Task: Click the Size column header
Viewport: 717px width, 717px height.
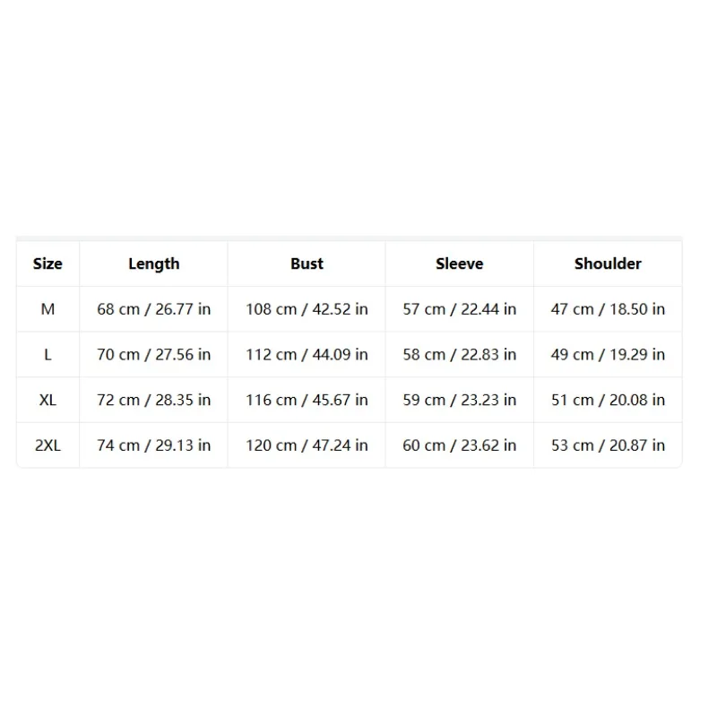Action: pyautogui.click(x=48, y=263)
